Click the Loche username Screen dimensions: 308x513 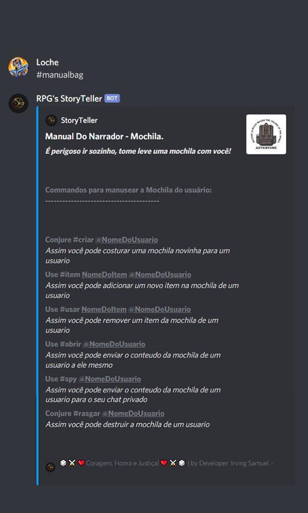[47, 62]
